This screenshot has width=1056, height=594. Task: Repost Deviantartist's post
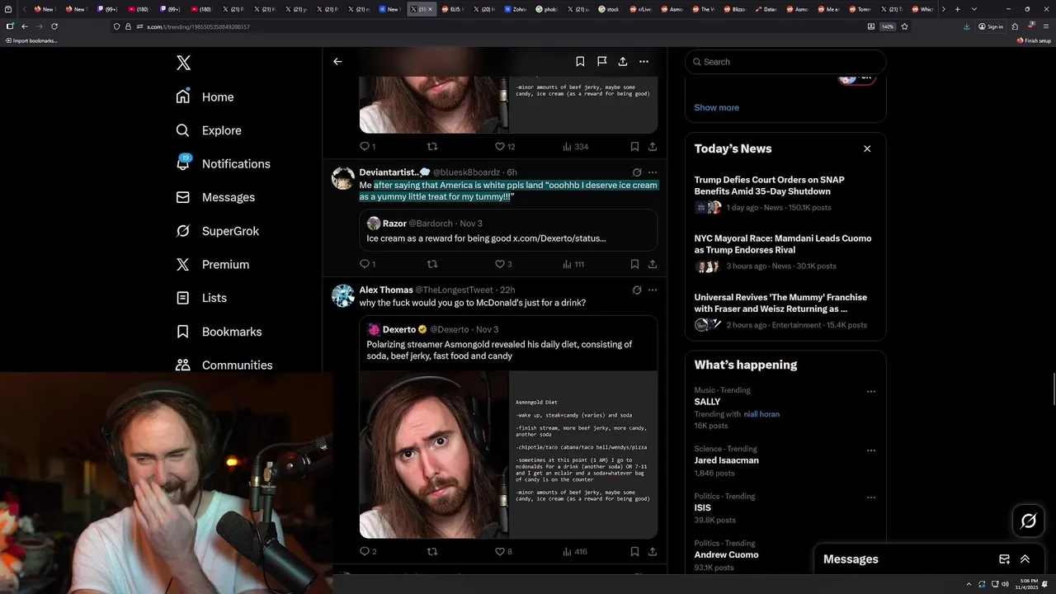coord(431,264)
